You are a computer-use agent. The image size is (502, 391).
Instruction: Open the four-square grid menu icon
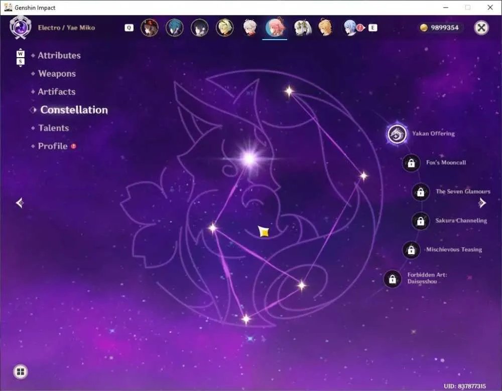coord(21,371)
